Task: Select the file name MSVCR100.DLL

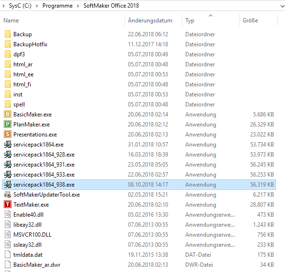Action: [x=32, y=235]
